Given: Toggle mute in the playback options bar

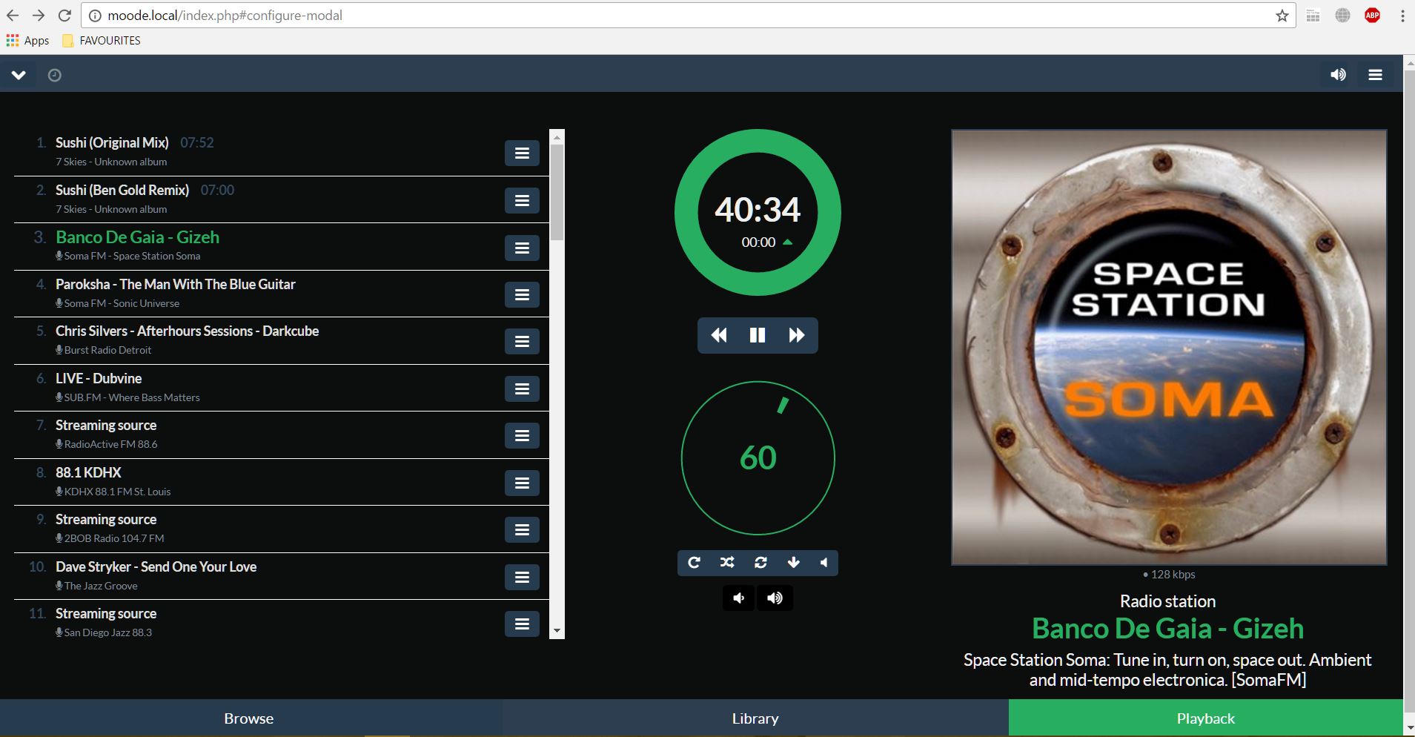Looking at the screenshot, I should coord(824,563).
